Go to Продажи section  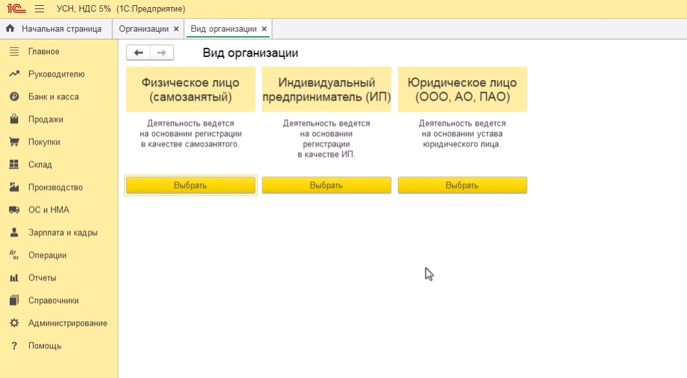point(45,120)
